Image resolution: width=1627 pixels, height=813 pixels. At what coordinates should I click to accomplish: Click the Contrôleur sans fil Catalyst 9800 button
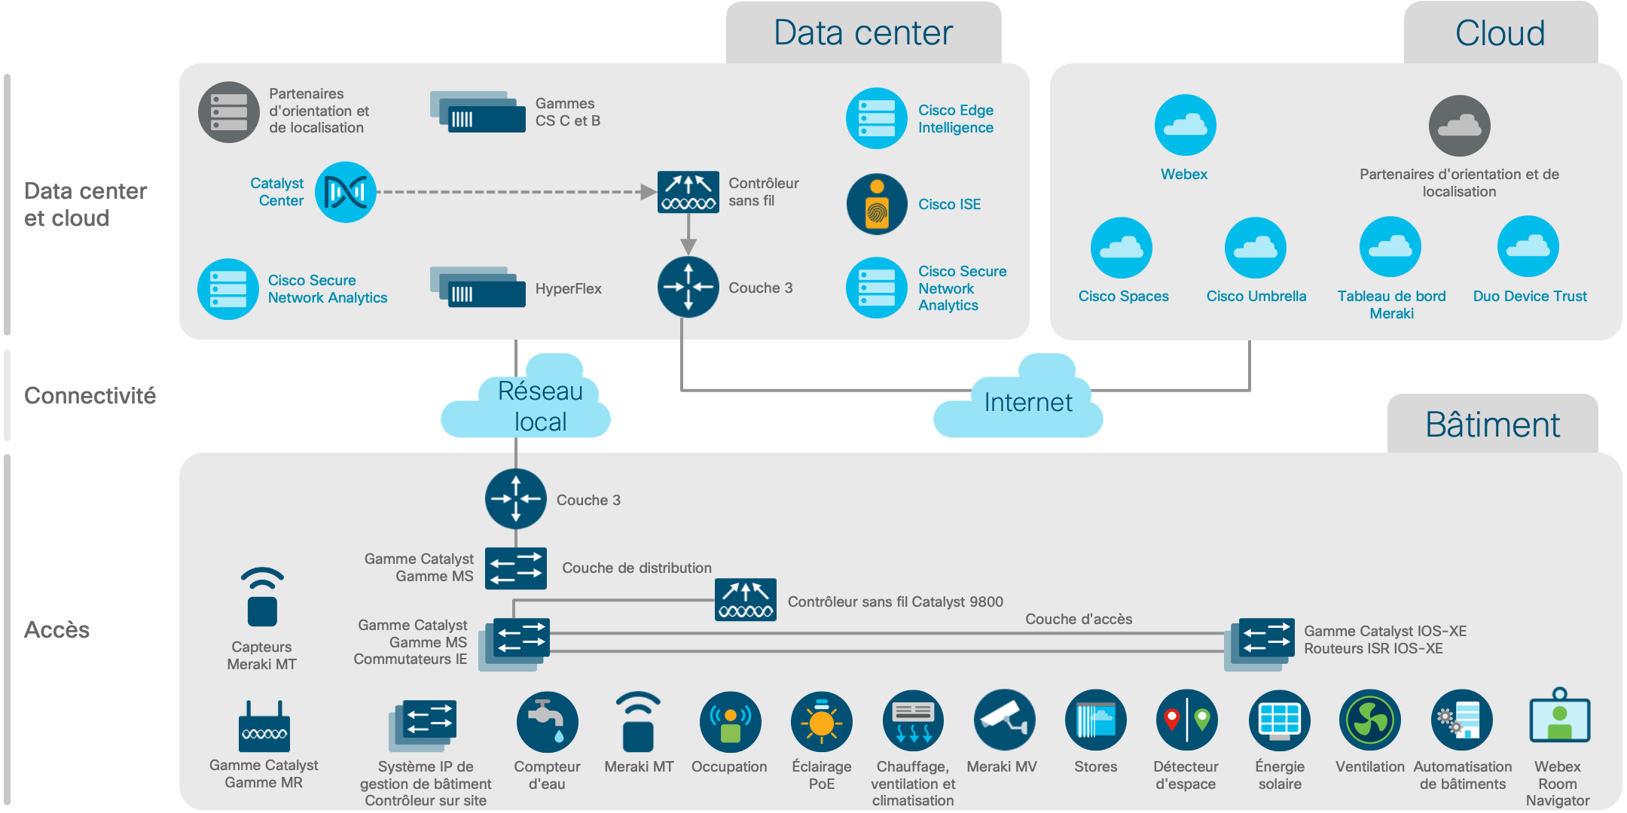(x=728, y=589)
